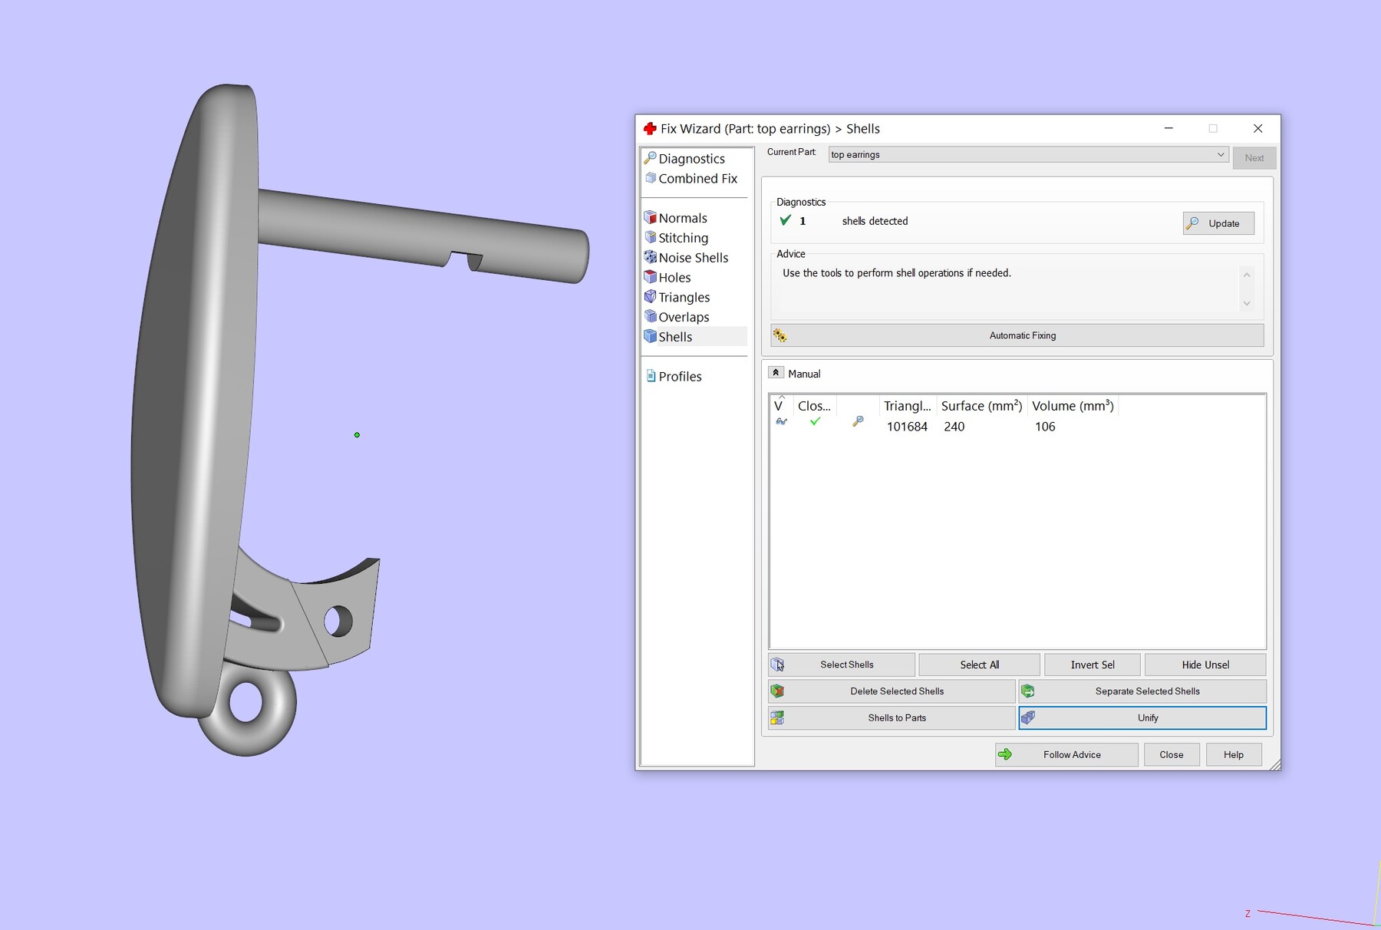The image size is (1381, 930).
Task: Click the Normals cube icon in sidebar
Action: 650,218
